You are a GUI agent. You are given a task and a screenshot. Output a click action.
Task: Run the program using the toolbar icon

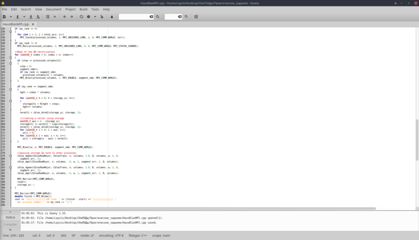pos(102,17)
